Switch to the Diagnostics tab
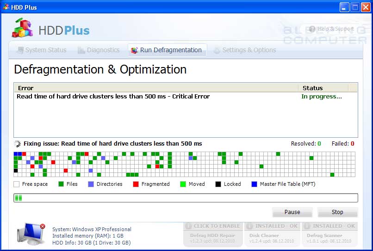Viewport: 373px width, 251px height. point(98,50)
